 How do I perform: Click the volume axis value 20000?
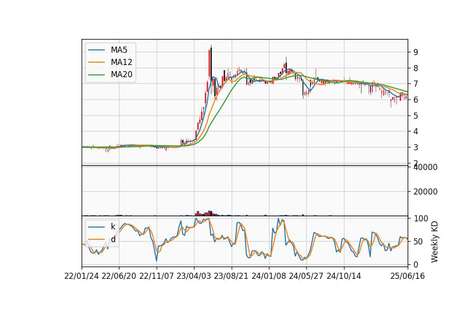click(x=425, y=192)
